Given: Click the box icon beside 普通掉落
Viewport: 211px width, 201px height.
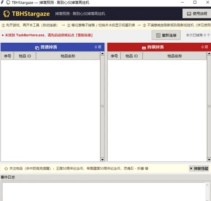Looking at the screenshot, I should click(x=37, y=48).
